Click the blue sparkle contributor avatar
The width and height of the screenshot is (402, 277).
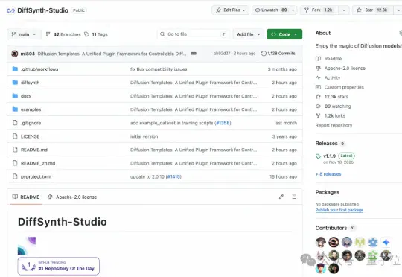coord(386,242)
